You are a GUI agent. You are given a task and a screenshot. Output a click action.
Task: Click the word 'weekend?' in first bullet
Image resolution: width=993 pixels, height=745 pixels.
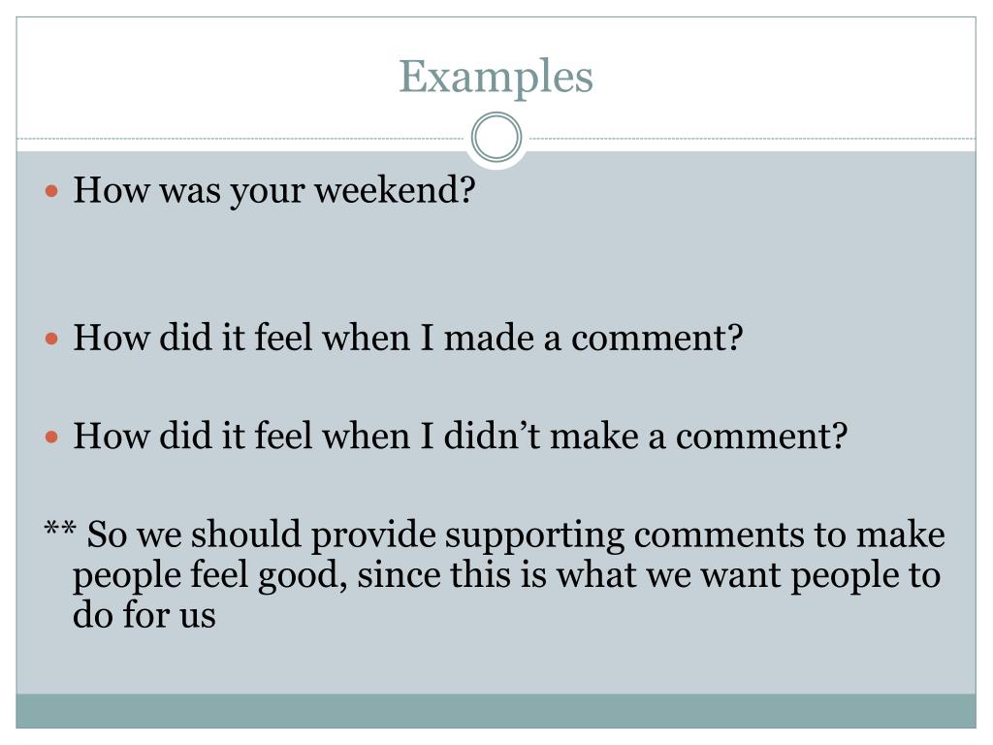pos(395,189)
